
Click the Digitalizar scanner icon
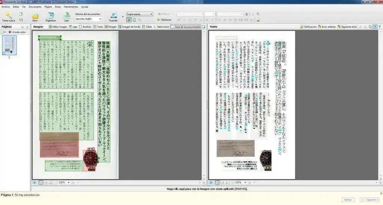click(51, 16)
